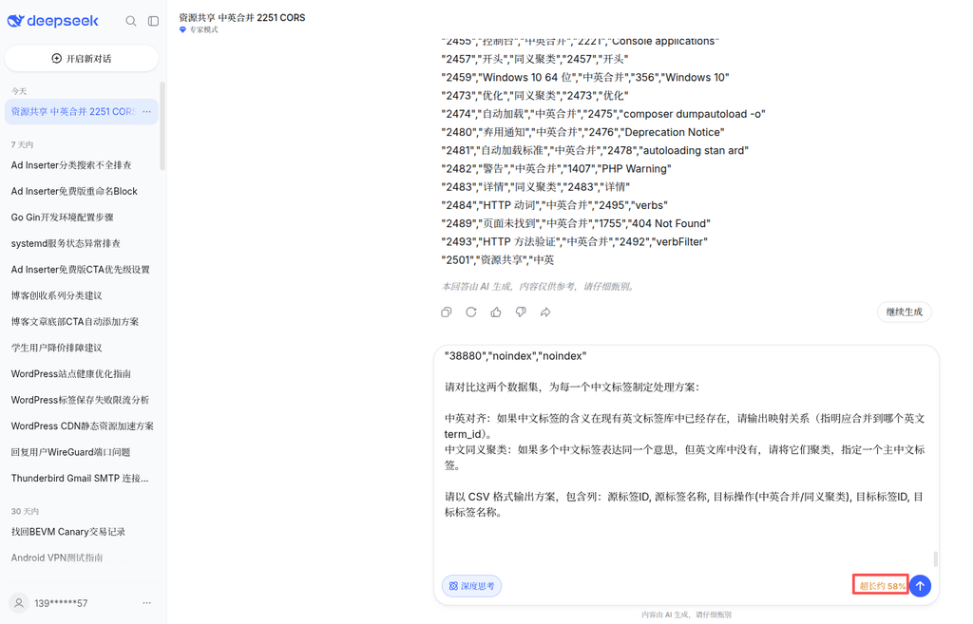This screenshot has height=624, width=973.
Task: Open chat Ad Inserter分类搜索不全排查
Action: (x=71, y=165)
